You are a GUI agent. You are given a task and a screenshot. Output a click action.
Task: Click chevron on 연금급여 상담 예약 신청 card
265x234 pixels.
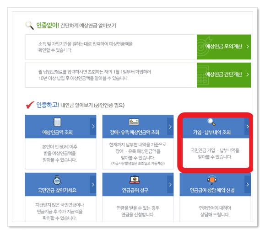click(248, 184)
